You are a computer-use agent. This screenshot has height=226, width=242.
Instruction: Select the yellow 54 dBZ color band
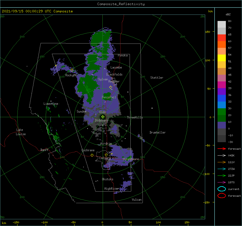222,58
